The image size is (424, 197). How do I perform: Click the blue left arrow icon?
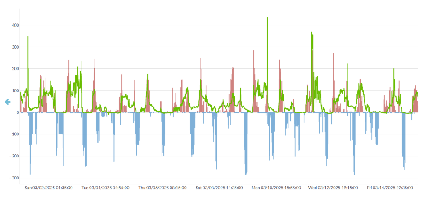pos(7,102)
